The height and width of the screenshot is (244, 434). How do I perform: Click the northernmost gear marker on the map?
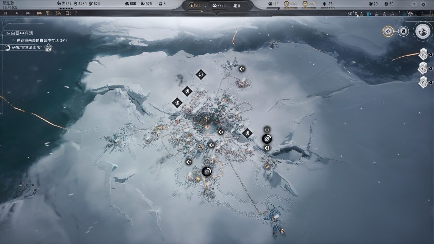(x=241, y=69)
